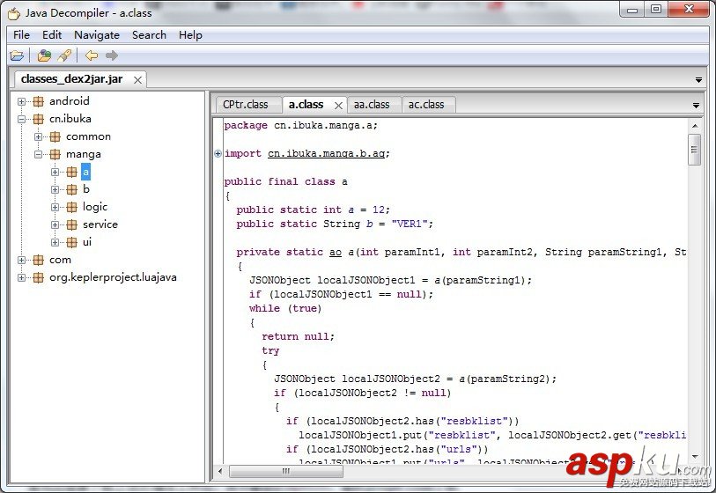Click the Java Decompiler title bar icon
Image resolution: width=716 pixels, height=493 pixels.
click(x=14, y=13)
